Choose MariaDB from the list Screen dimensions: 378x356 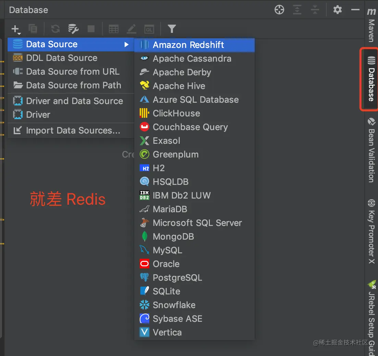[194, 209]
